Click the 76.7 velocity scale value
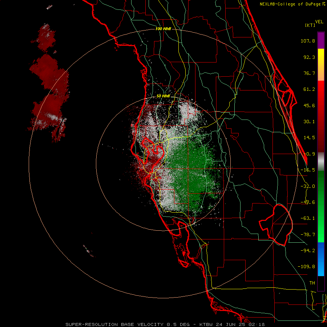 [x=309, y=73]
